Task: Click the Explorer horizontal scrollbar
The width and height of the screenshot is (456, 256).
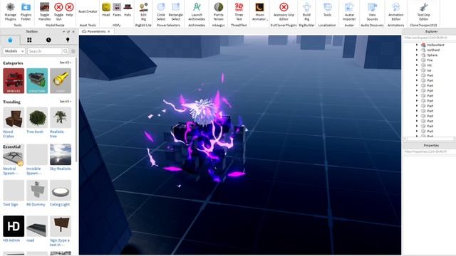Action: (429, 139)
